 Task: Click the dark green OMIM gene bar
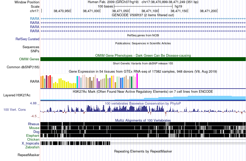[143, 59]
